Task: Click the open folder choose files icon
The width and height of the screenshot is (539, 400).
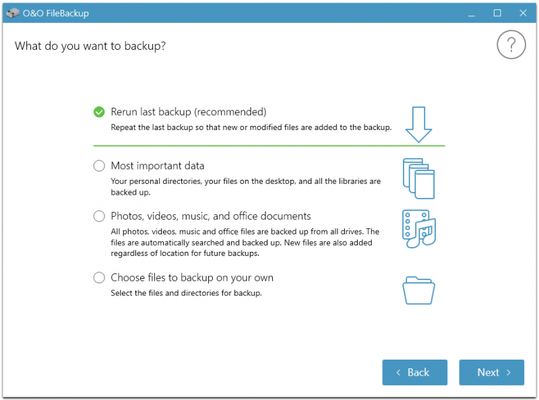Action: (418, 290)
